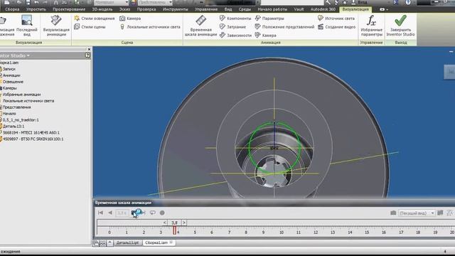The image size is (455, 256).
Task: Toggle repeat loop on timeline
Action: pos(153,213)
